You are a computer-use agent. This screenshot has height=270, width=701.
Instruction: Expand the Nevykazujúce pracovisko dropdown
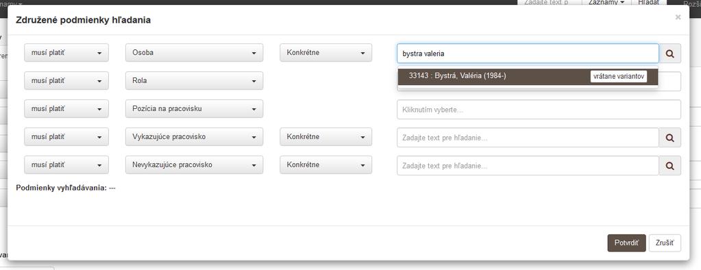[x=194, y=164]
